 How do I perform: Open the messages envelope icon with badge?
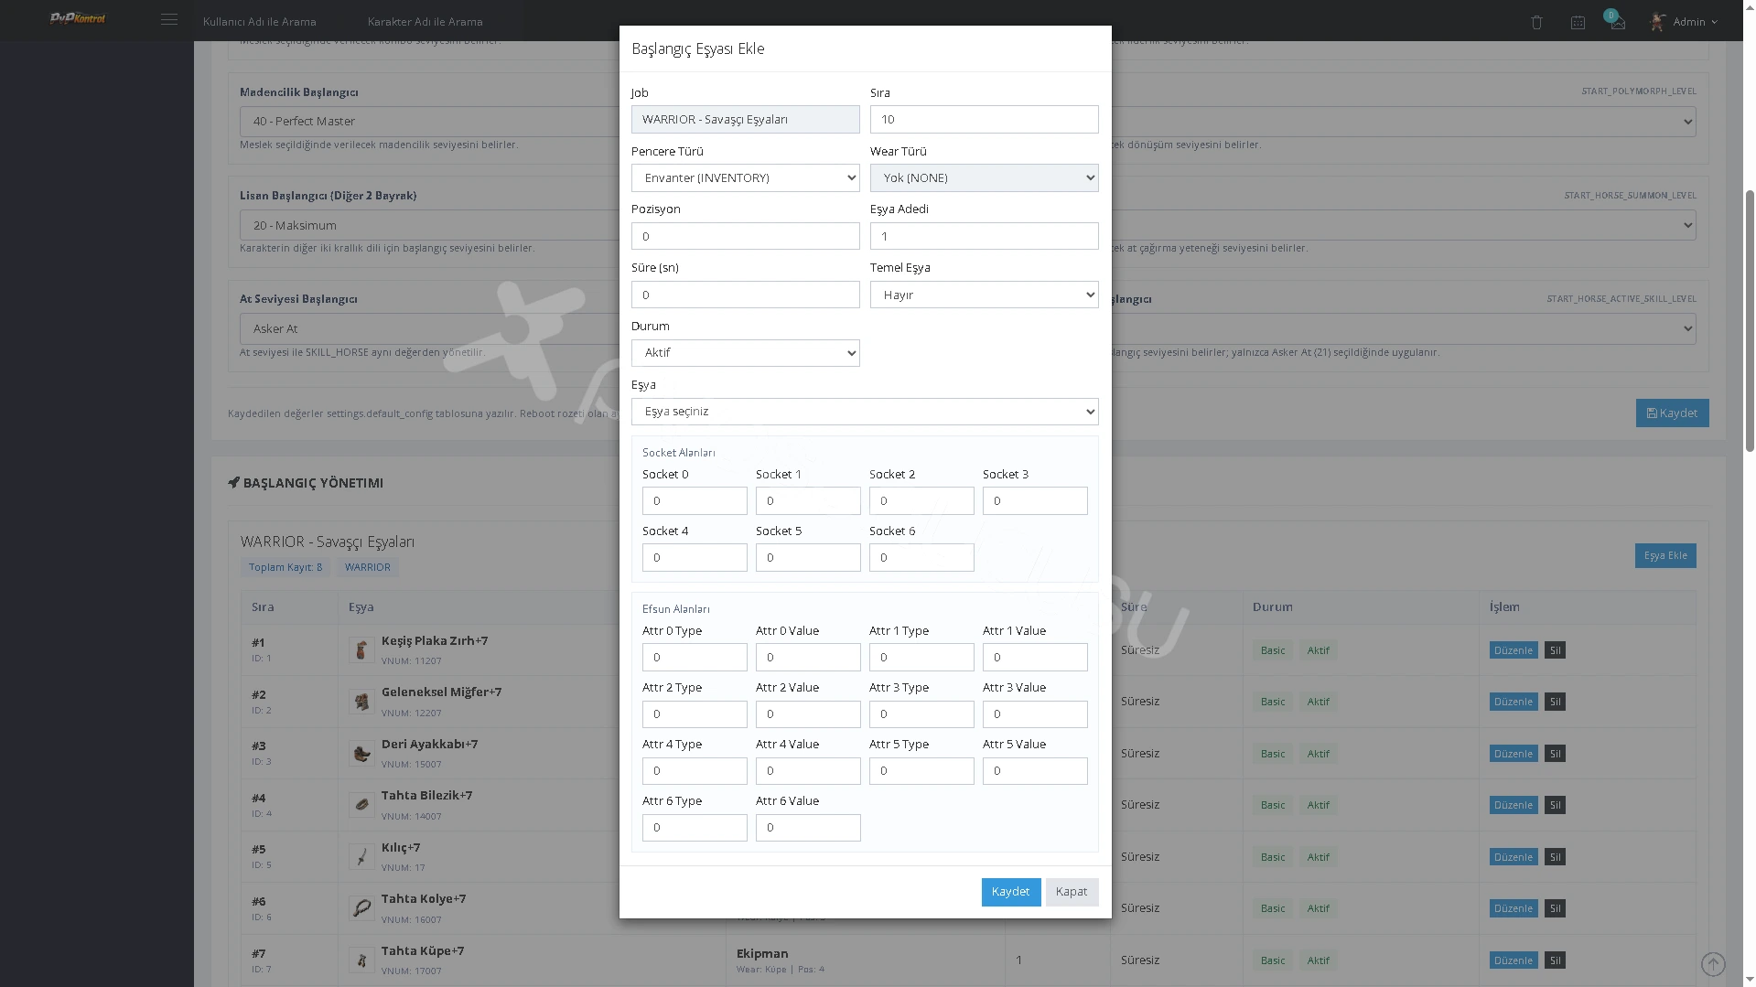click(1617, 21)
